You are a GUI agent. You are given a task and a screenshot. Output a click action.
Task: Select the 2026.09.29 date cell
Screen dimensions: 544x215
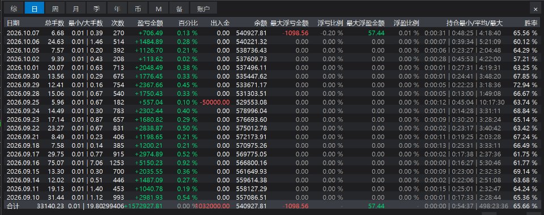[23, 85]
